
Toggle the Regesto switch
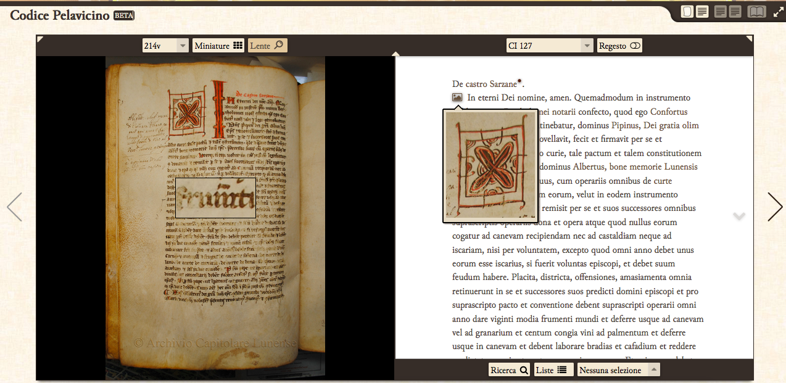click(x=619, y=46)
